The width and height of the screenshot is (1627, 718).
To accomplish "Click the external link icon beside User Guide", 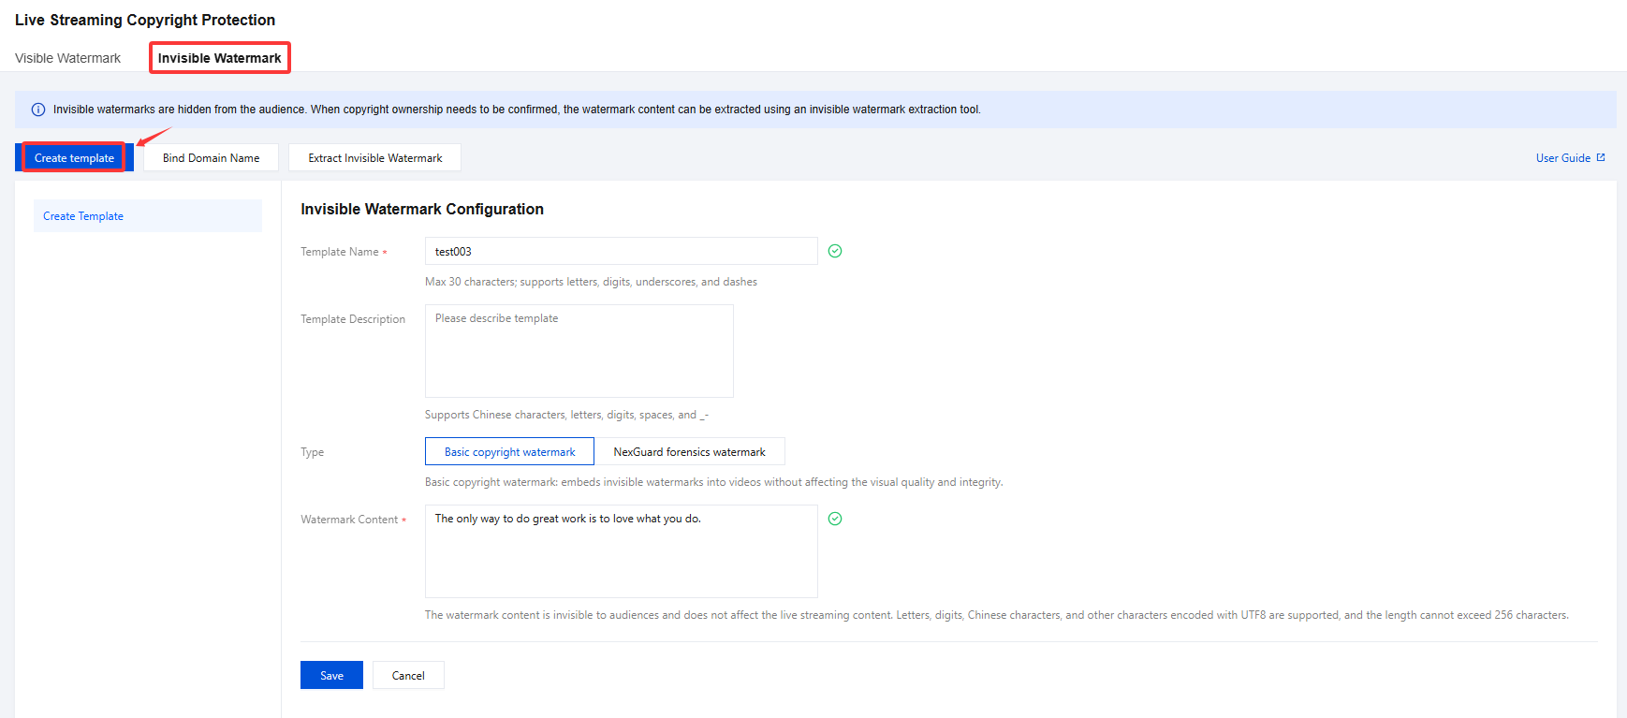I will pos(1601,157).
